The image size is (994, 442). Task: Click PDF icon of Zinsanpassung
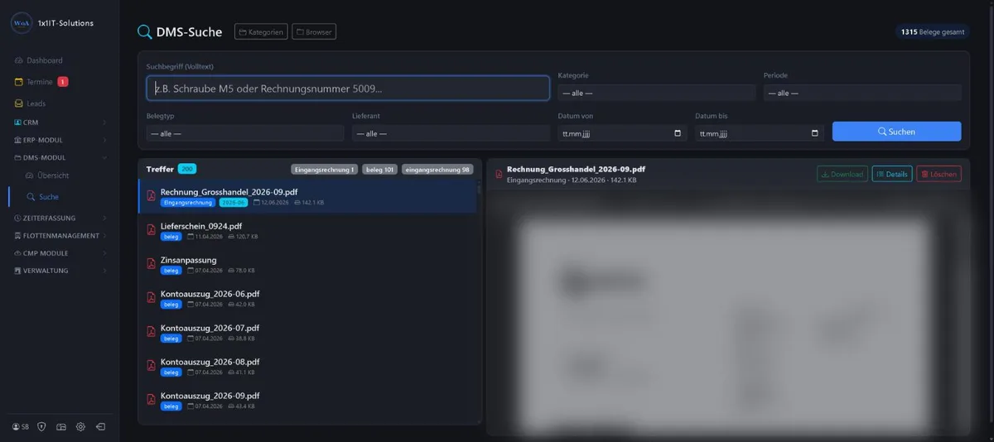pyautogui.click(x=151, y=264)
